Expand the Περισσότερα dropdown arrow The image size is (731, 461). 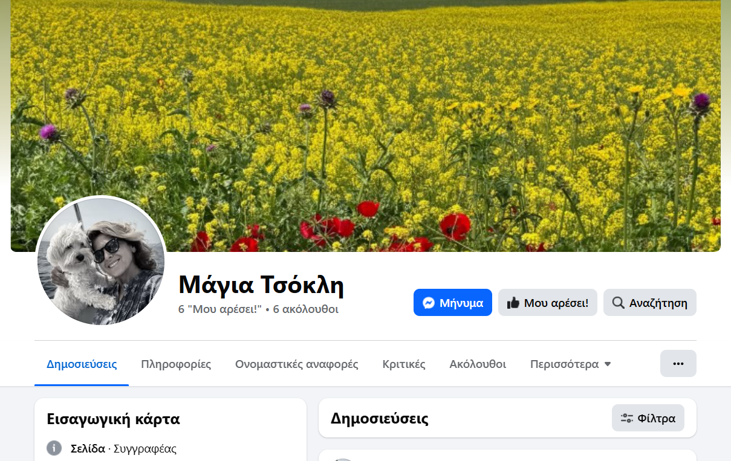tap(608, 364)
